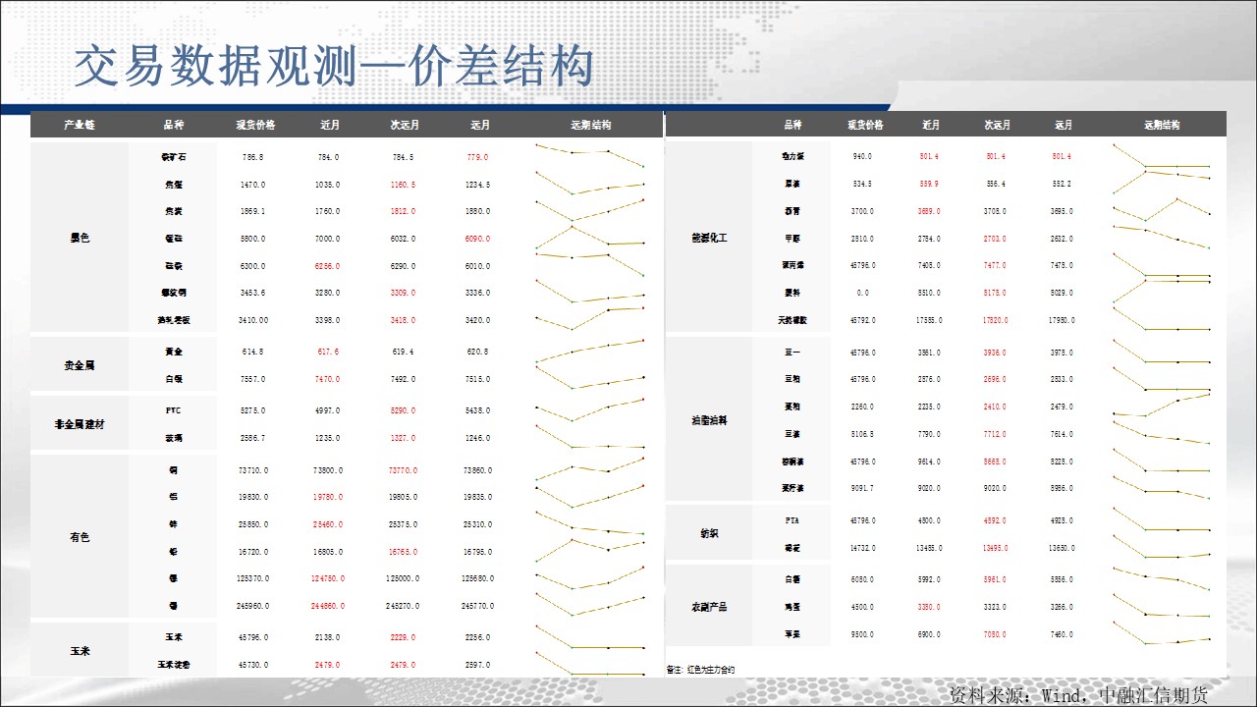This screenshot has height=707, width=1257.
Task: Click 现货价格 header in the left table
Action: pos(255,125)
